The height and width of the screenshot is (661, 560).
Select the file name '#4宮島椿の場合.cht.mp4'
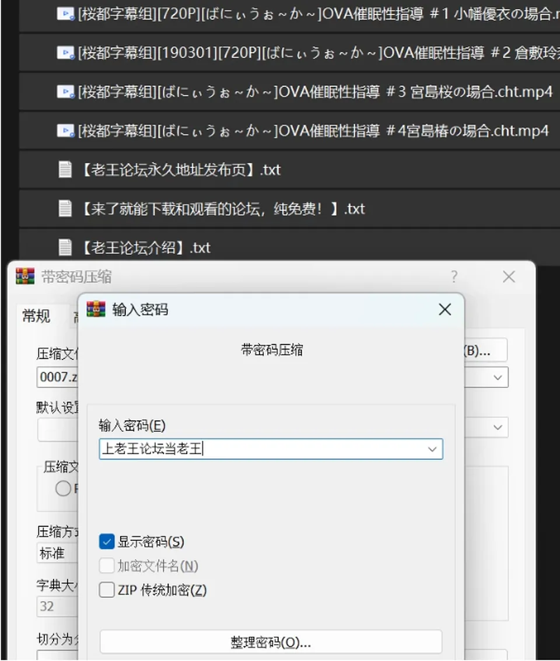pos(313,131)
